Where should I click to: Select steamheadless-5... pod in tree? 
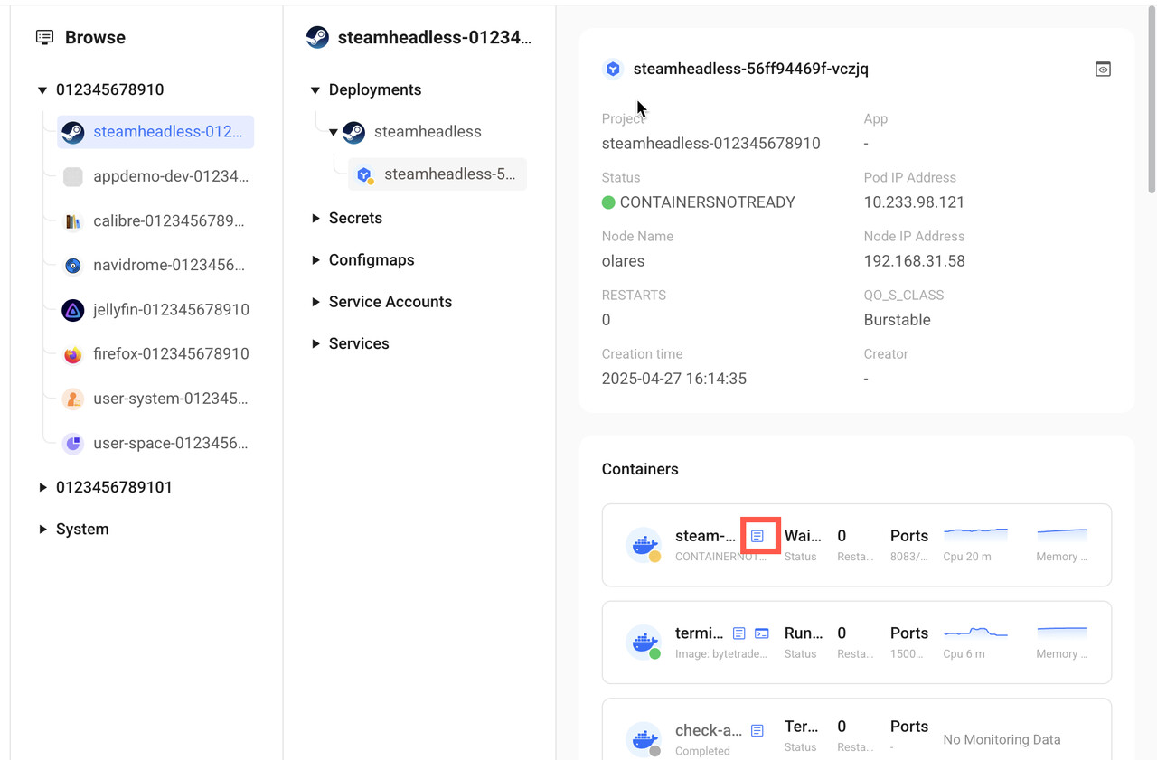[437, 174]
